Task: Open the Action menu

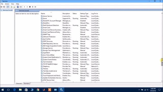Action: coord(7,4)
